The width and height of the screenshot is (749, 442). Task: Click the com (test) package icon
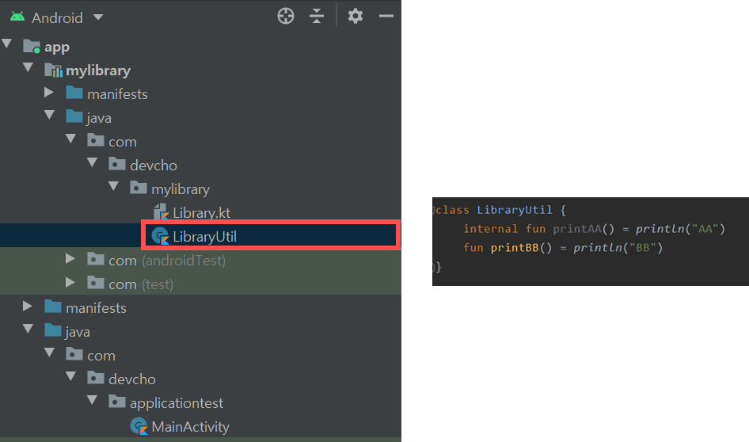click(x=96, y=283)
